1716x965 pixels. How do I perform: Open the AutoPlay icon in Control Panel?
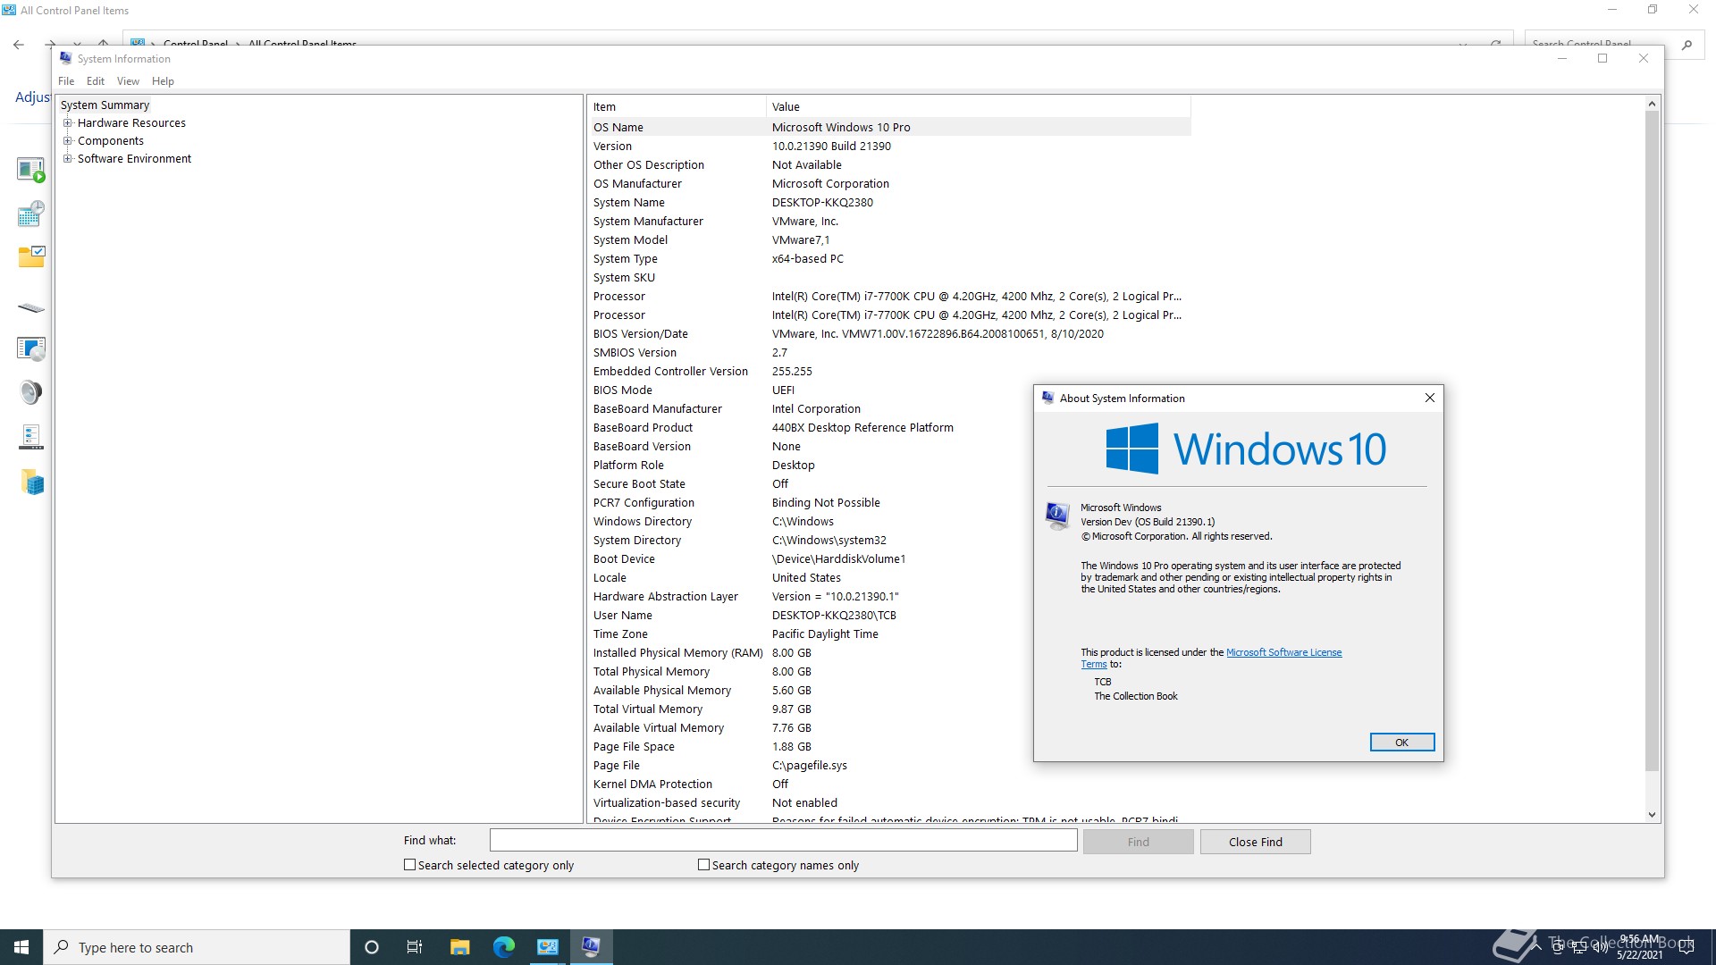click(31, 169)
